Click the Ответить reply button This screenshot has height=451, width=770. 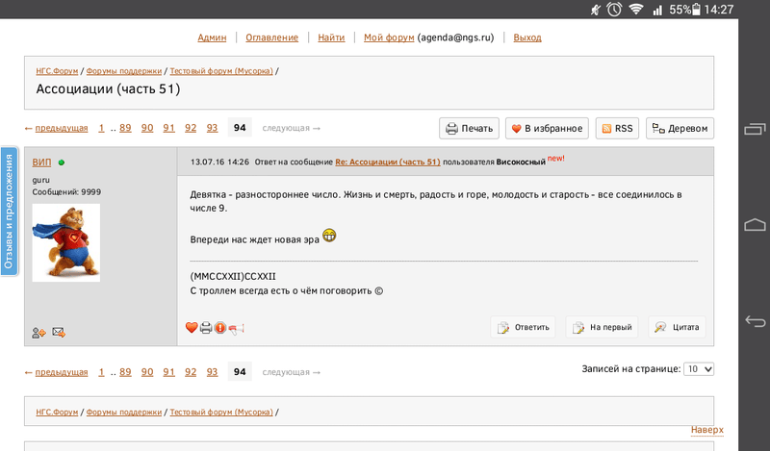click(x=523, y=327)
